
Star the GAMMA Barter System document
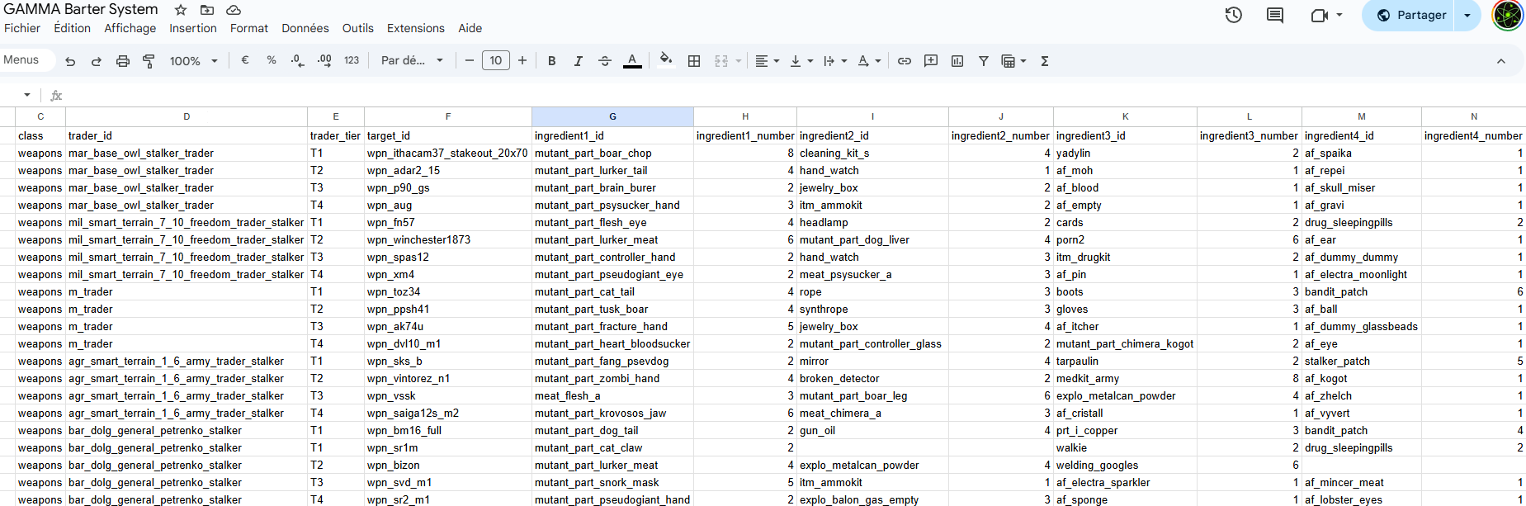[x=181, y=10]
